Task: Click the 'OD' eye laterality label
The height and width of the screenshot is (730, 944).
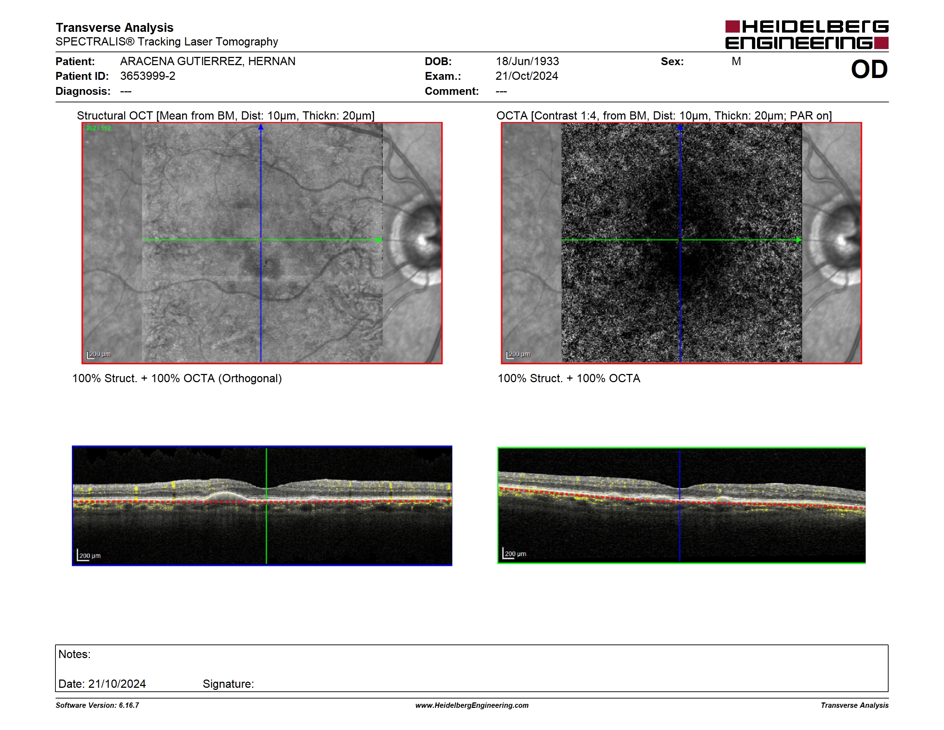Action: coord(869,70)
